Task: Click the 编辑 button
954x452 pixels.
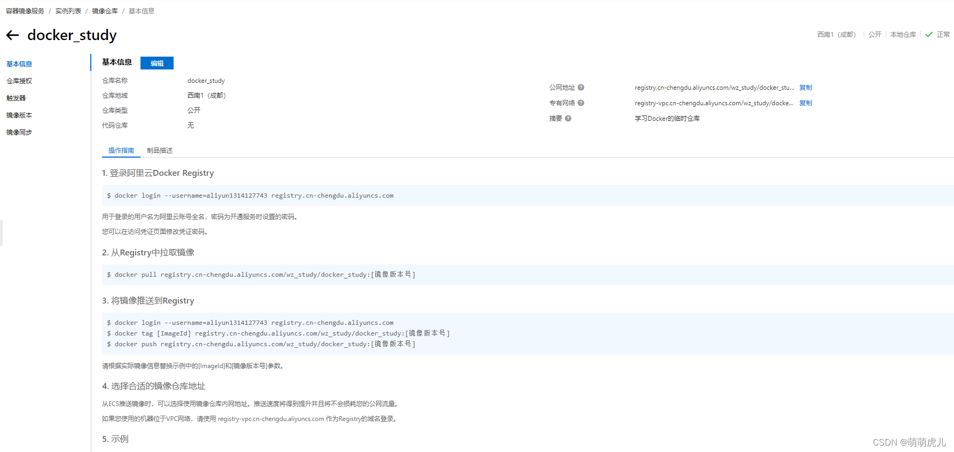Action: [157, 63]
